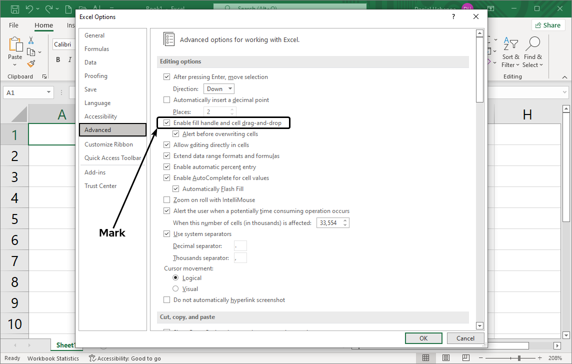This screenshot has width=572, height=364.
Task: Click the zoom slider in the status bar
Action: pyautogui.click(x=519, y=358)
